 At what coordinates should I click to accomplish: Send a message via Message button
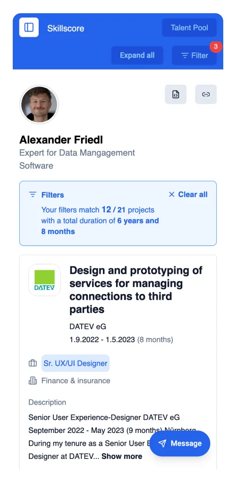[x=180, y=443]
